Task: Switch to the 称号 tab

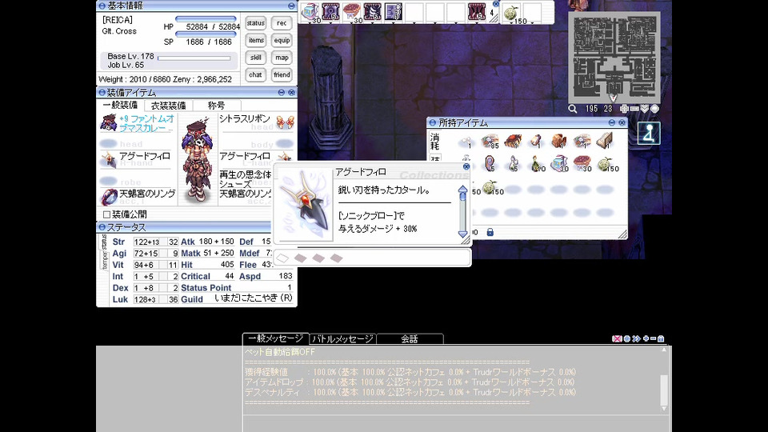Action: [x=217, y=106]
